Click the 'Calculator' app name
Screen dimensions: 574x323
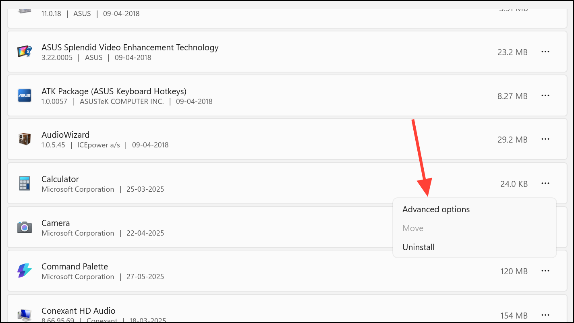click(60, 179)
